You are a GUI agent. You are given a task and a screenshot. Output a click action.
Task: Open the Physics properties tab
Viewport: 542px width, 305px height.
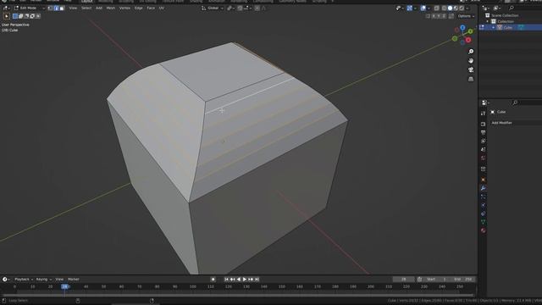click(483, 205)
